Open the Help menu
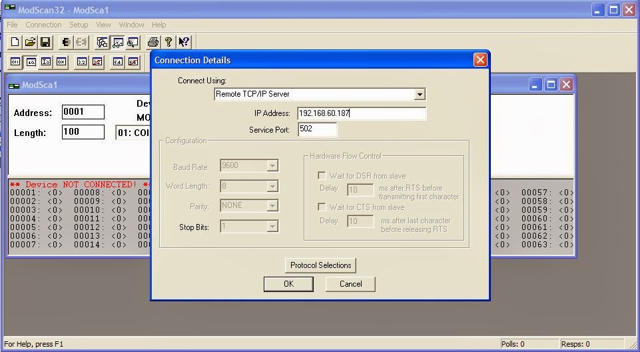640x352 pixels. pyautogui.click(x=159, y=25)
